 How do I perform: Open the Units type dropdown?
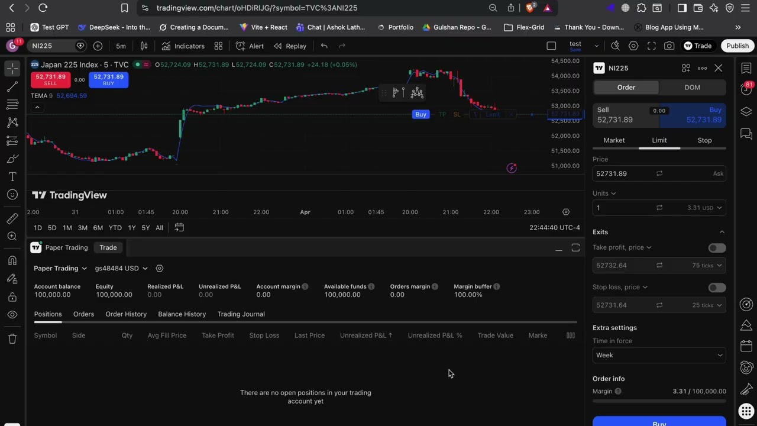604,193
